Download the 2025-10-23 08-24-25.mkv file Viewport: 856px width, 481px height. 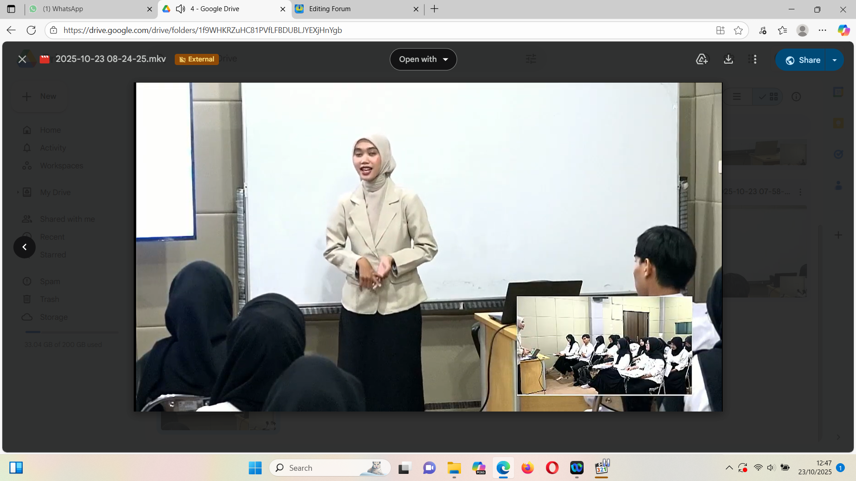point(728,59)
